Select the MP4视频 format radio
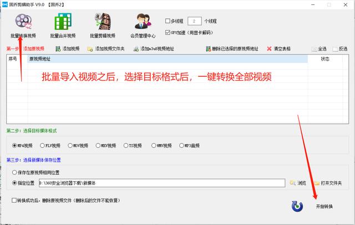355x225 pixels. click(14, 146)
